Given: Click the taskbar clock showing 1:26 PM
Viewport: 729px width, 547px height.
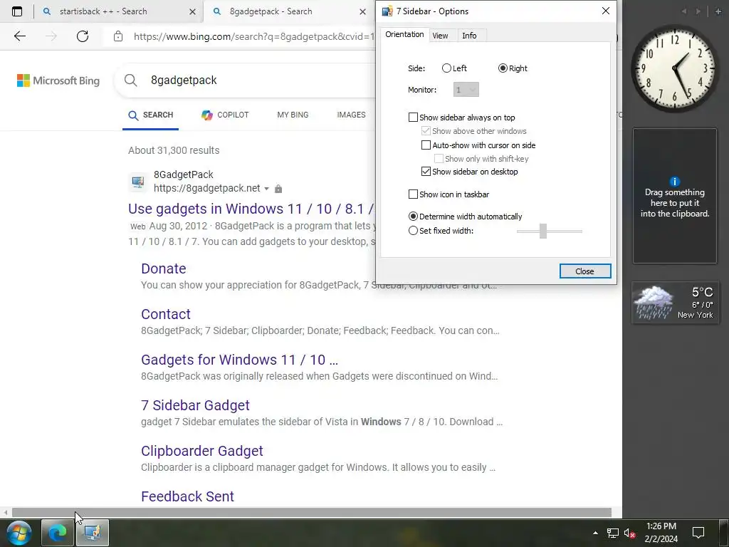Looking at the screenshot, I should point(661,533).
